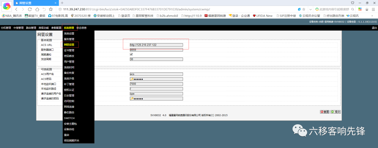Close the 网管设置 browser tab

55,3
